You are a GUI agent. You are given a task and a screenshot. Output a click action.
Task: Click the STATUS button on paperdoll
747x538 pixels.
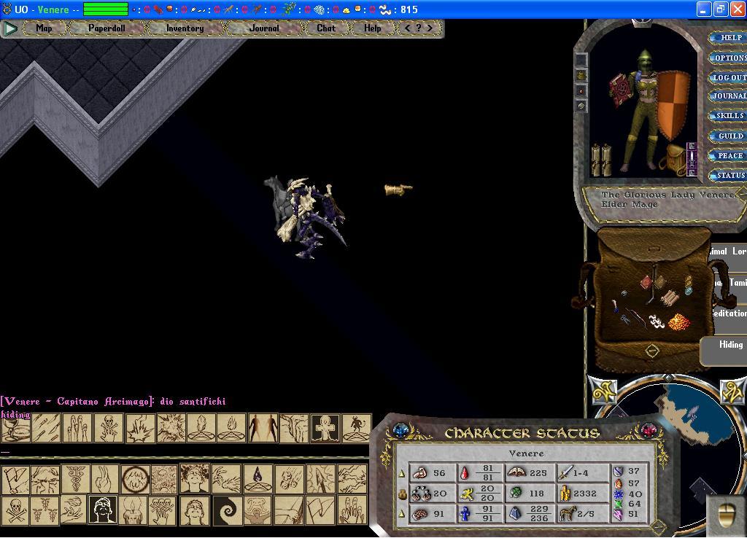pos(727,176)
